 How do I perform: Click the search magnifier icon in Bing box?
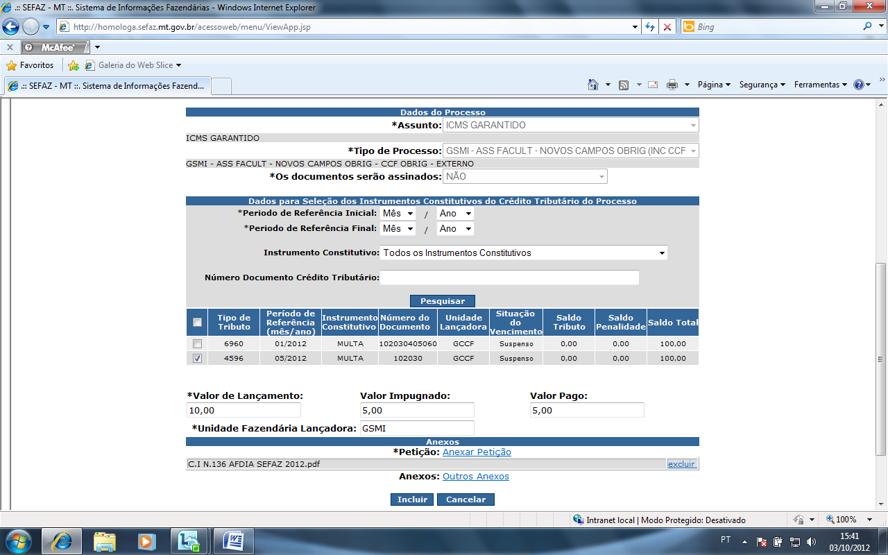point(868,26)
